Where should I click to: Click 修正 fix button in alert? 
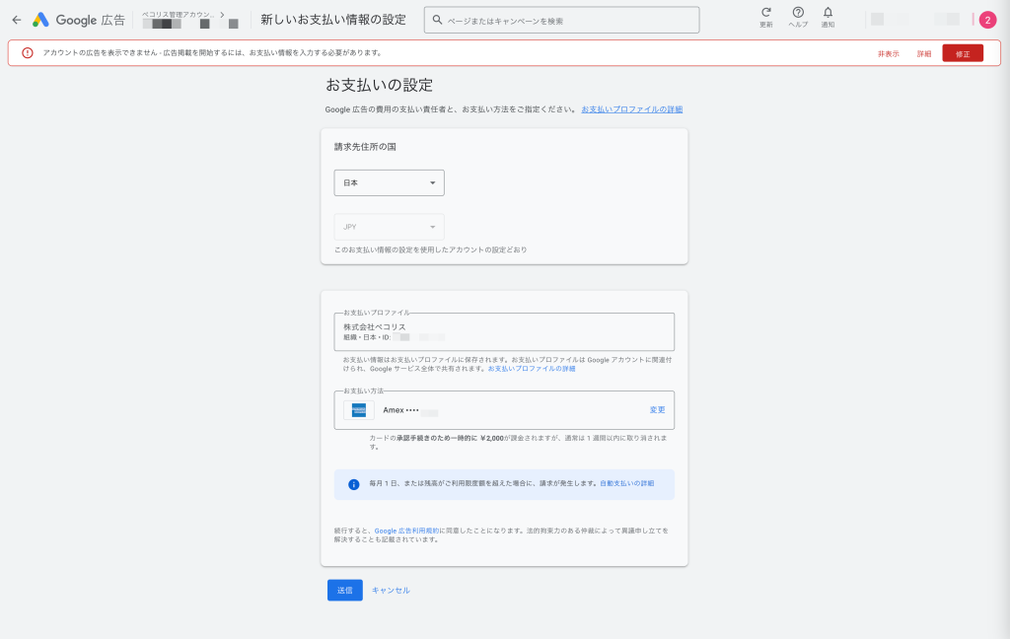coord(963,53)
